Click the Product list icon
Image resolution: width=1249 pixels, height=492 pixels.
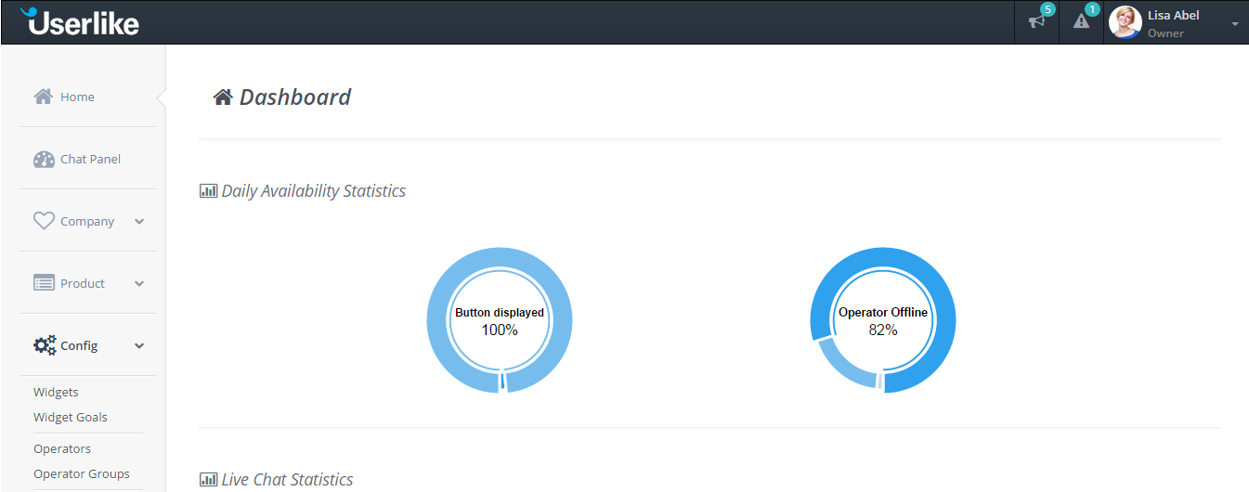click(44, 283)
